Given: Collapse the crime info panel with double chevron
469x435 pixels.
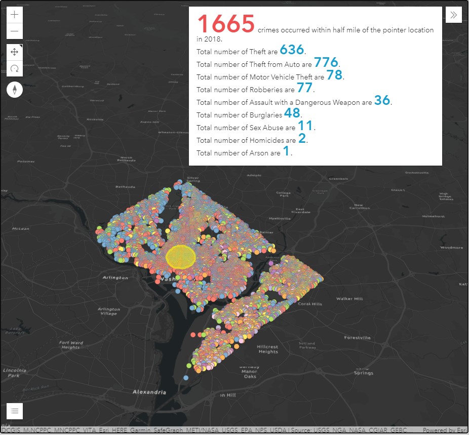Looking at the screenshot, I should 453,15.
